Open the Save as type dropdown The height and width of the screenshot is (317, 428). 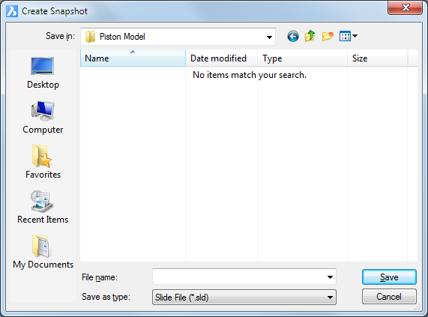[244, 297]
